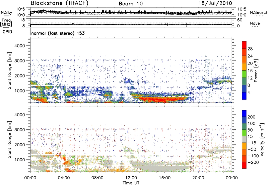Click the "04:00" time tick label

(x=64, y=178)
